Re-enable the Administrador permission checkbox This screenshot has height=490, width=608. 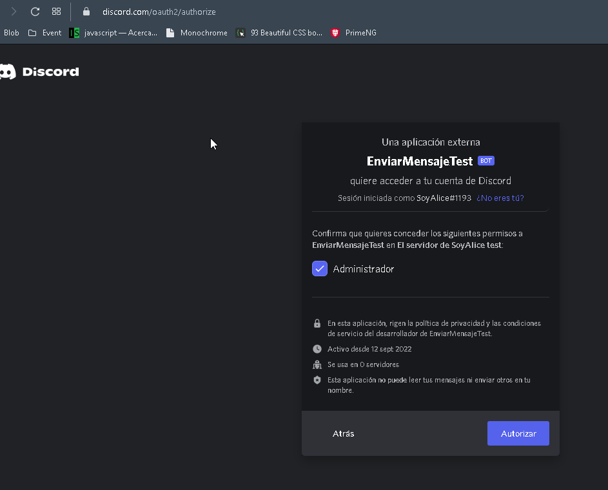[320, 268]
